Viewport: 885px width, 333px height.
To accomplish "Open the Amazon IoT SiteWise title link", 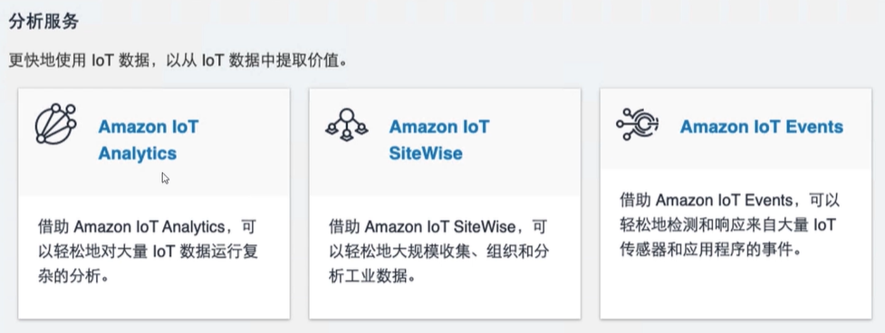I will tap(439, 139).
